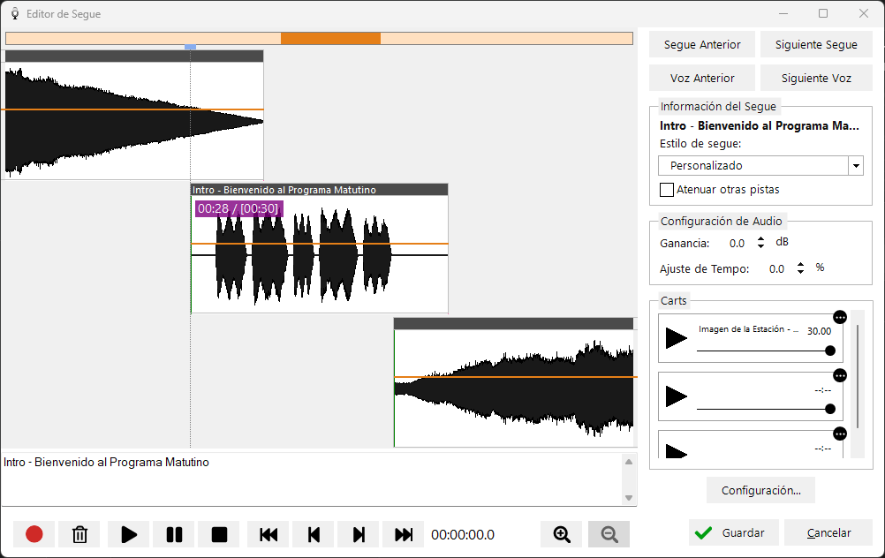Increase the Ajuste de Tempo value

click(800, 264)
